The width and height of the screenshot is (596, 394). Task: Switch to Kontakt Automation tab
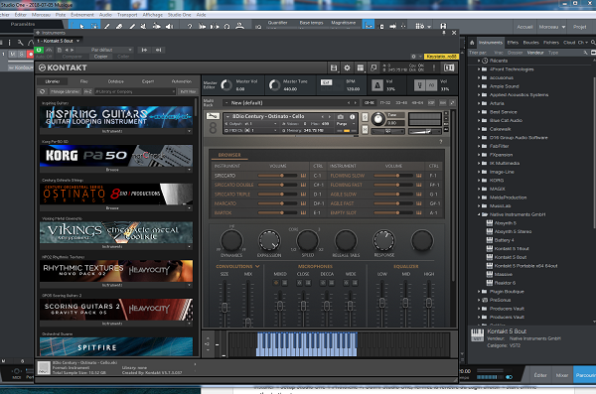coord(182,81)
